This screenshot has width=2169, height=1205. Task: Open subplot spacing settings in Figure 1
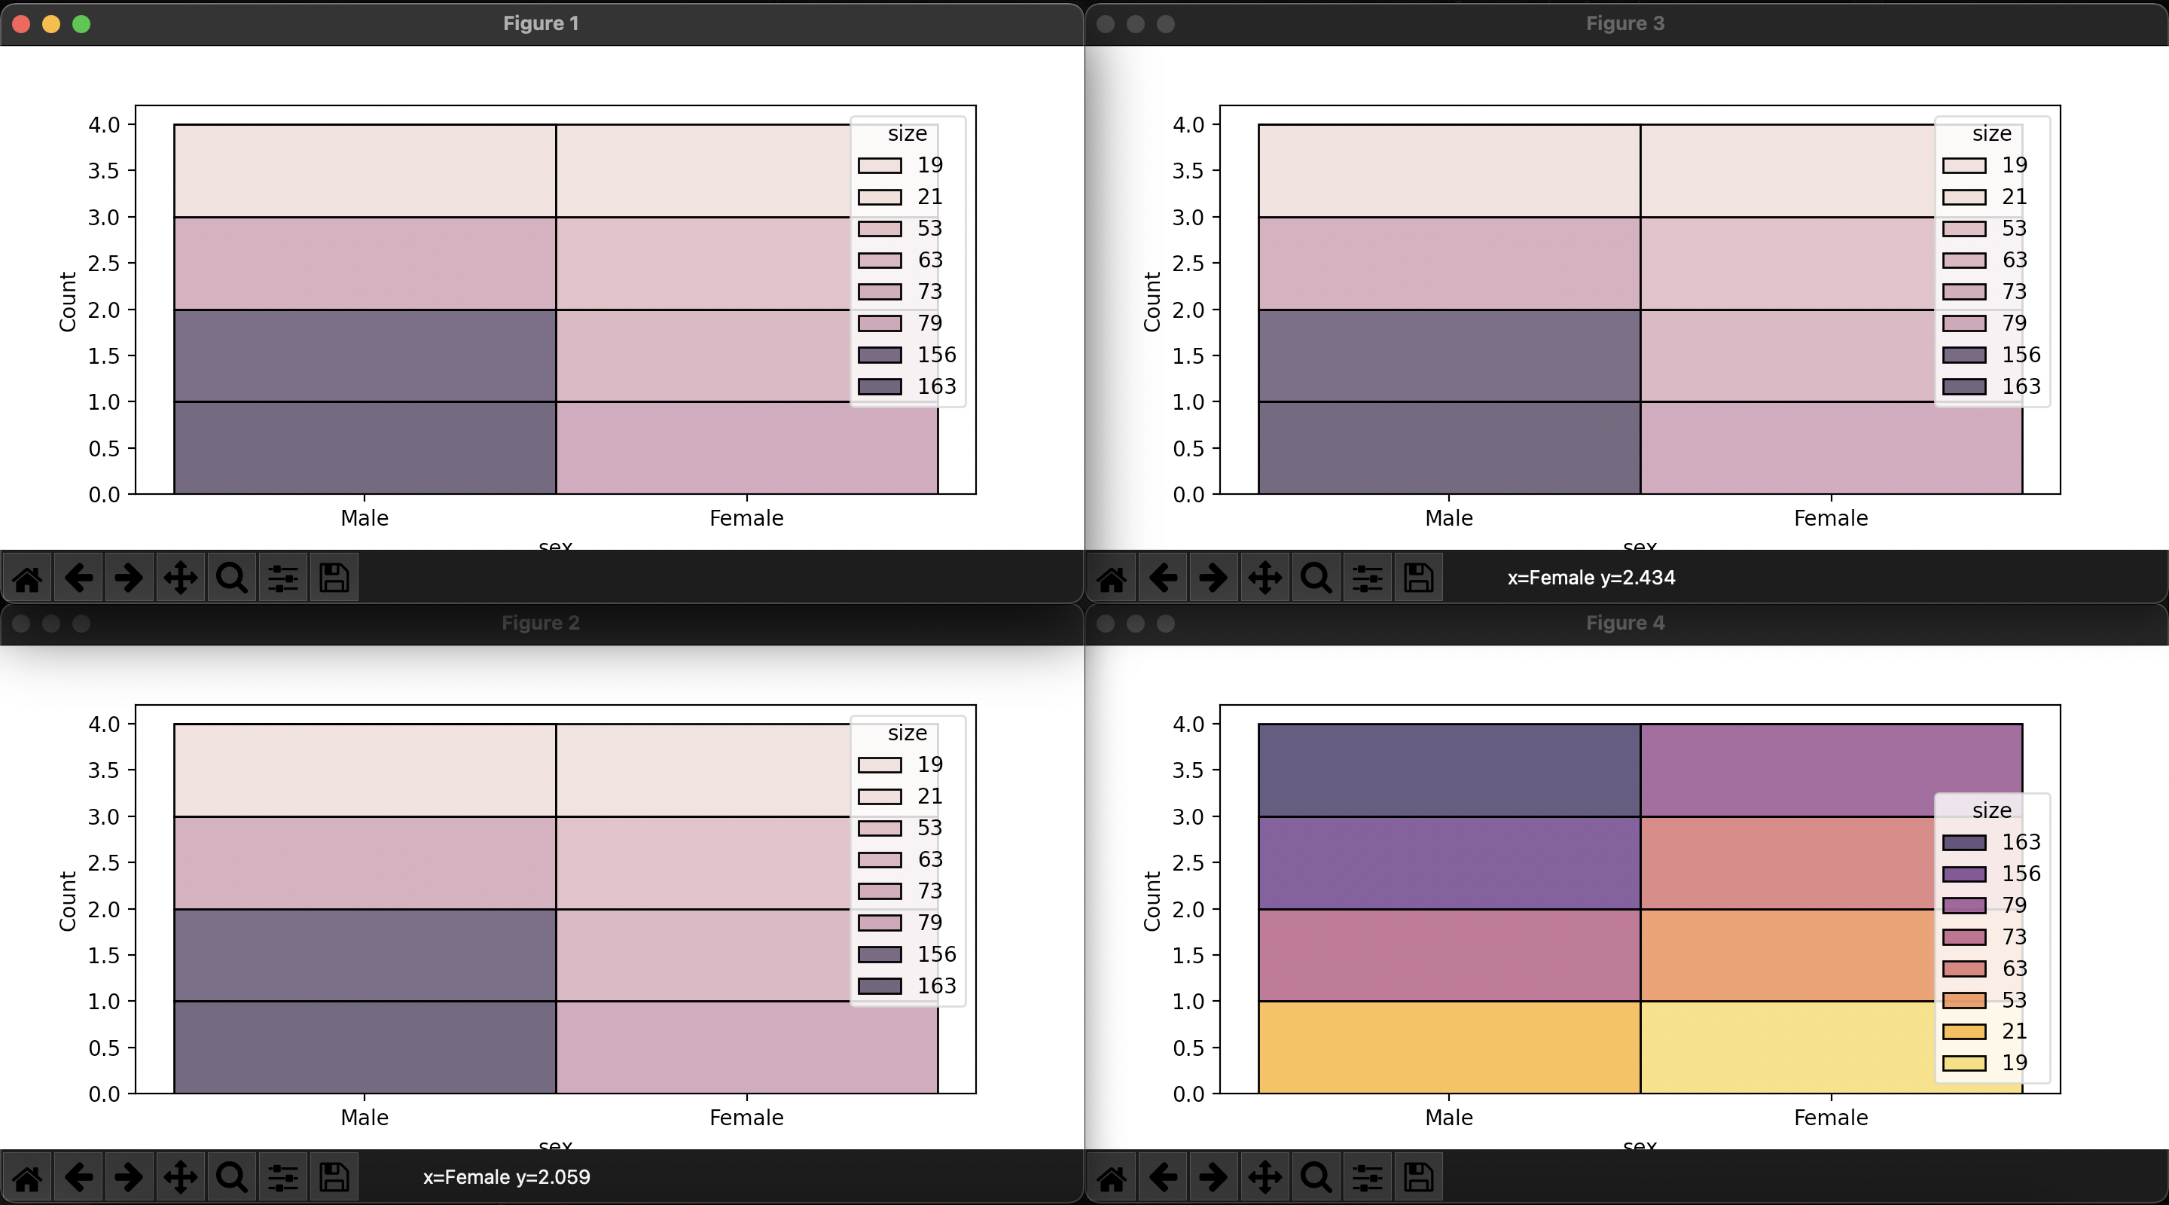(283, 577)
